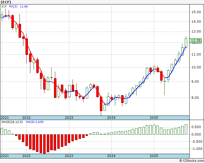Click the 2022 label on MACD axis
The width and height of the screenshot is (204, 163).
26,156
